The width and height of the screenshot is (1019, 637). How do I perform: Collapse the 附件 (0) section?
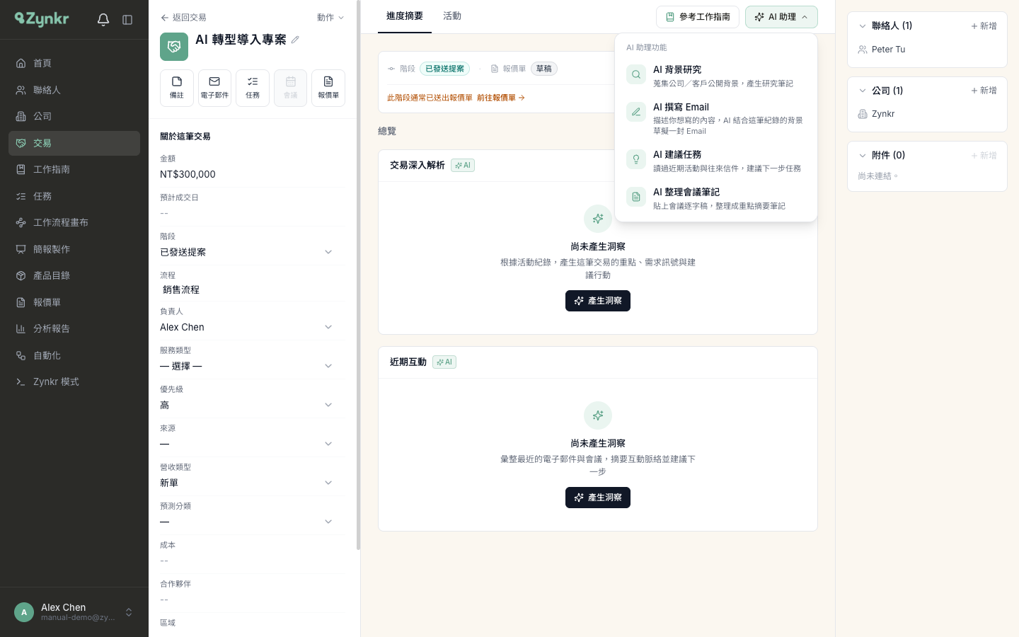862,156
